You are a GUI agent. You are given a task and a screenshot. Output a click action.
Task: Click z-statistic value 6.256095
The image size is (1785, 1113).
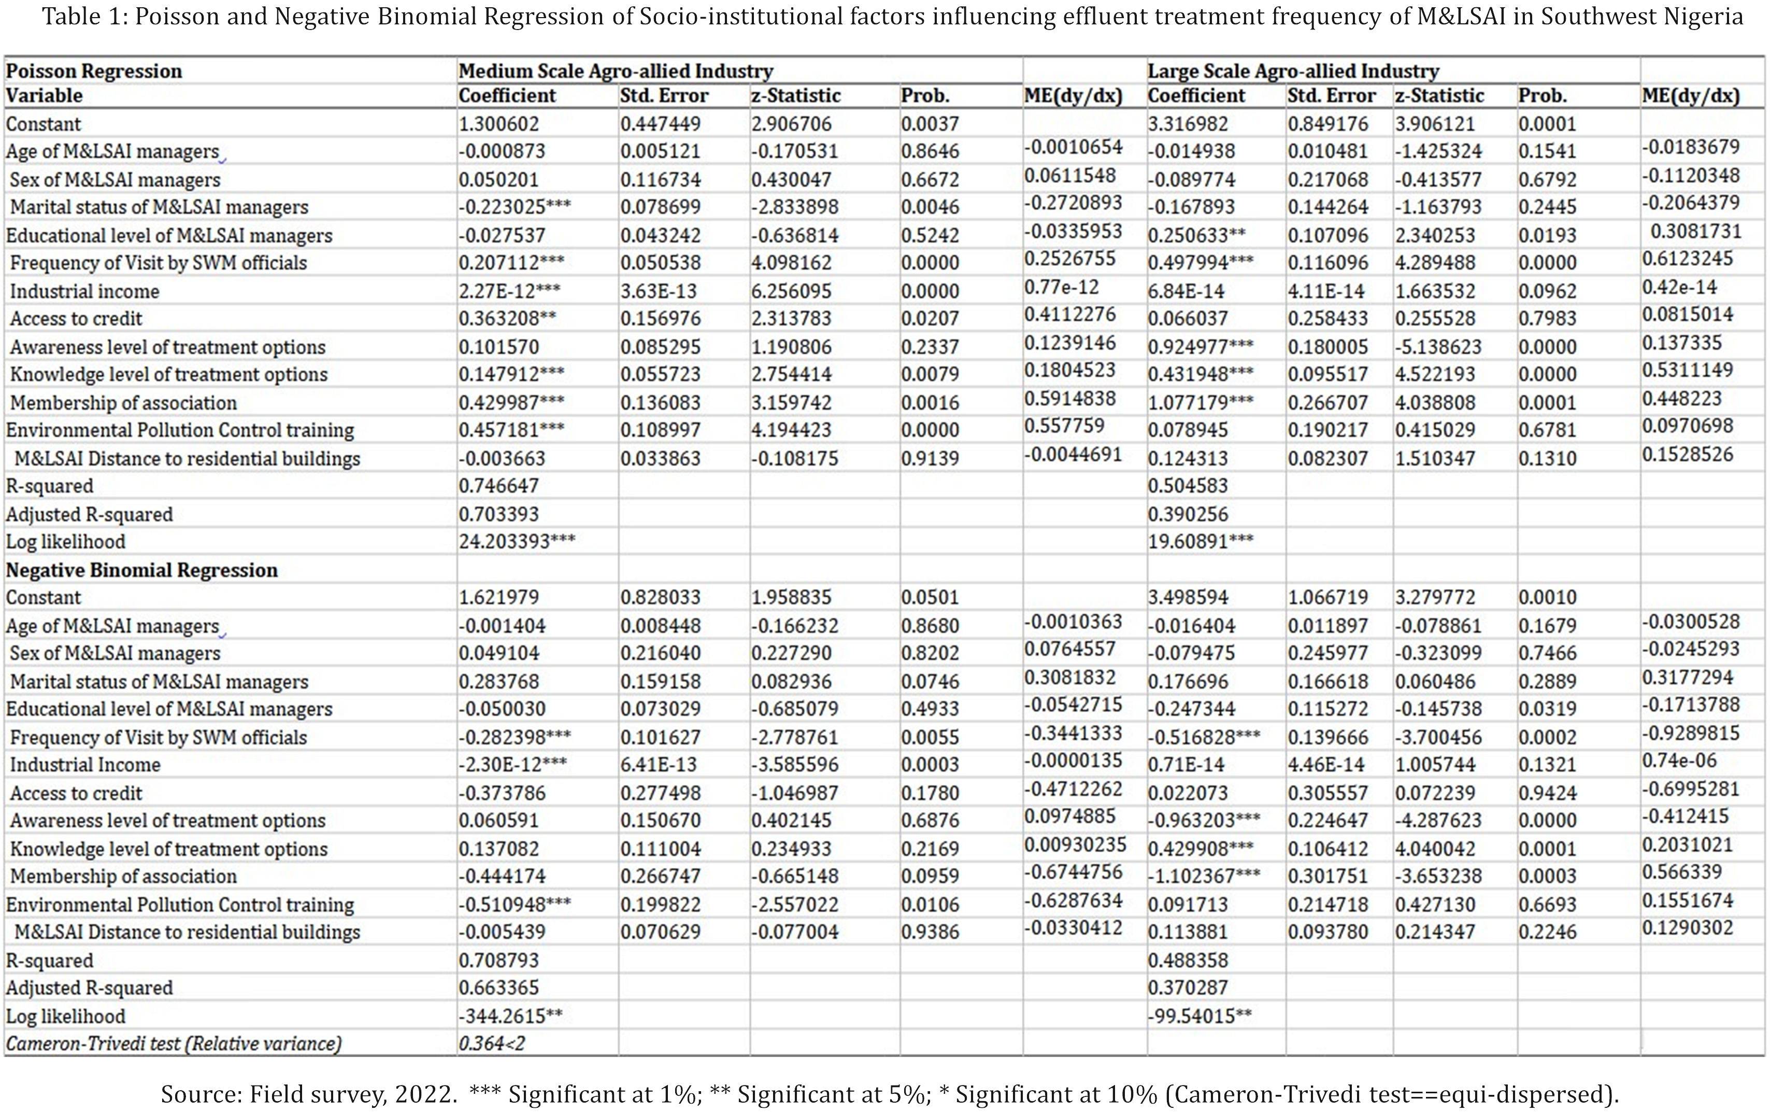pyautogui.click(x=791, y=291)
